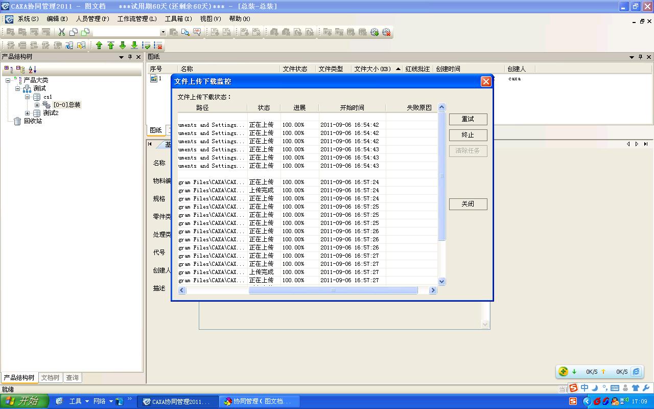Collapse the 测试 tree node

pyautogui.click(x=18, y=88)
